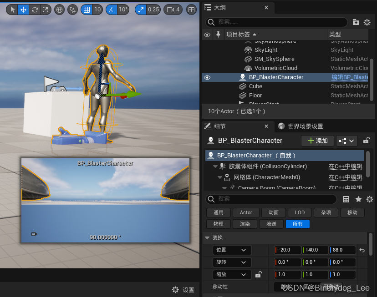
Task: Toggle surface snapping icon
Action: [x=72, y=10]
